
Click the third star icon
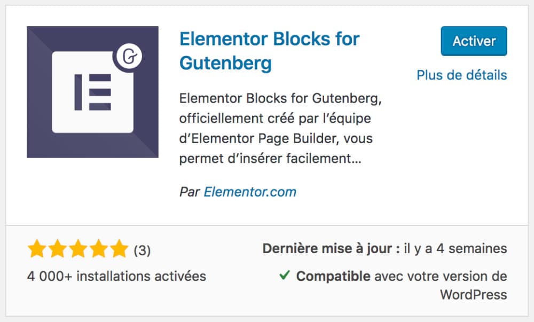78,248
